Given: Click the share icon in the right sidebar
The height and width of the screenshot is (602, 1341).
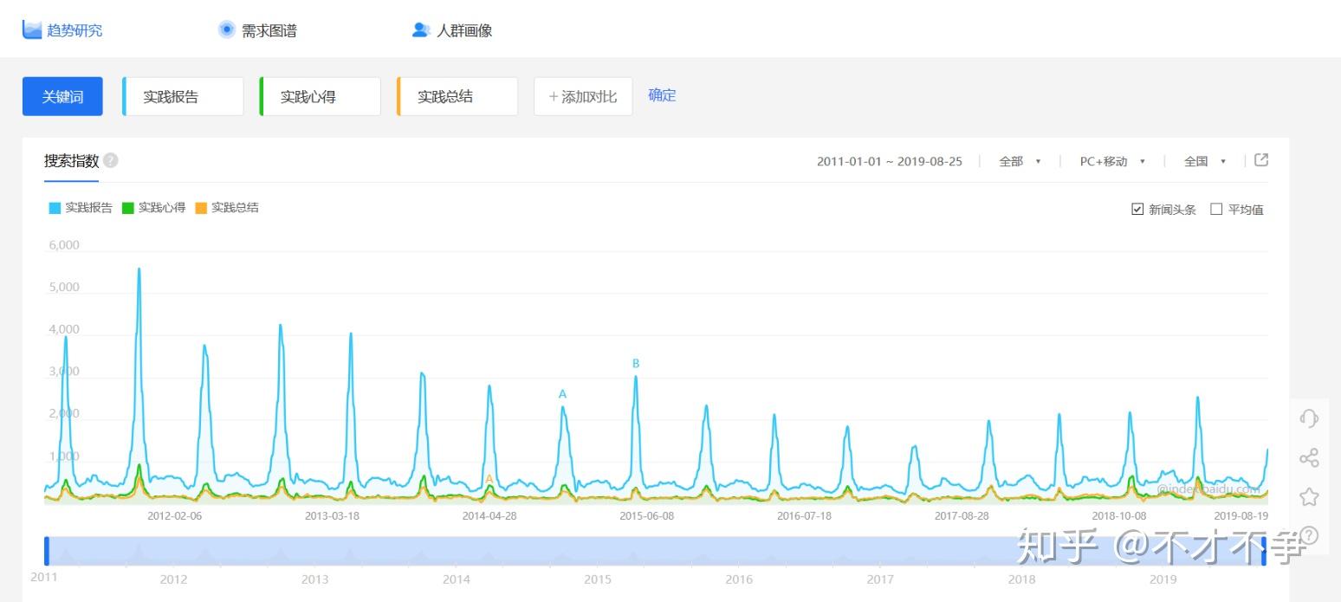Looking at the screenshot, I should pos(1309,457).
